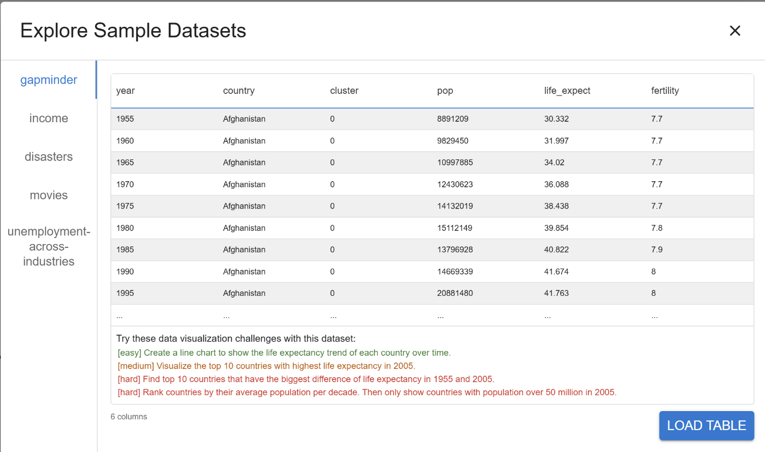Open the disasters dataset tab

click(49, 157)
